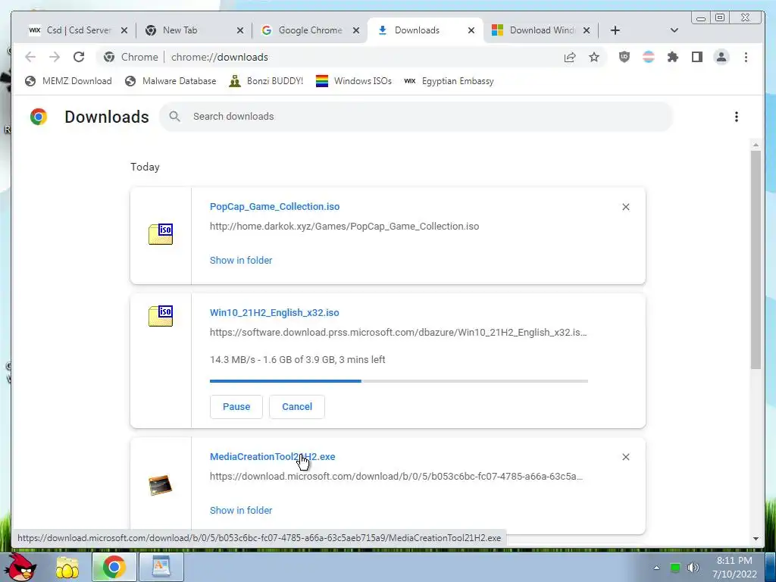Click the Today date heading
Screen dimensions: 776x582
(145, 167)
